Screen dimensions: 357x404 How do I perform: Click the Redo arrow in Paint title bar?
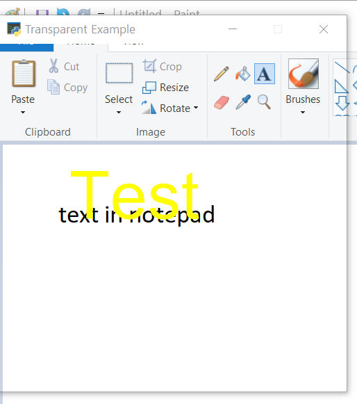coord(84,12)
